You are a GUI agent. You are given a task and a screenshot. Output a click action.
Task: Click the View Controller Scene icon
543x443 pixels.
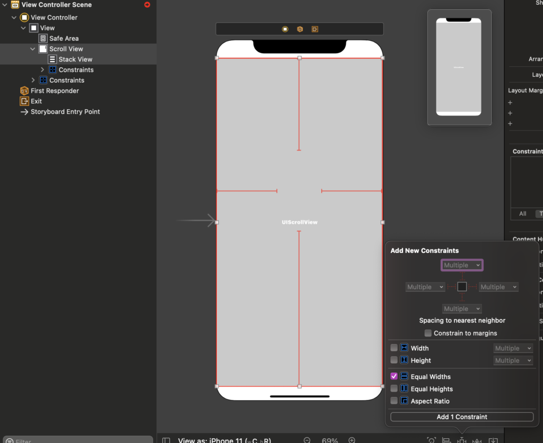pos(15,4)
